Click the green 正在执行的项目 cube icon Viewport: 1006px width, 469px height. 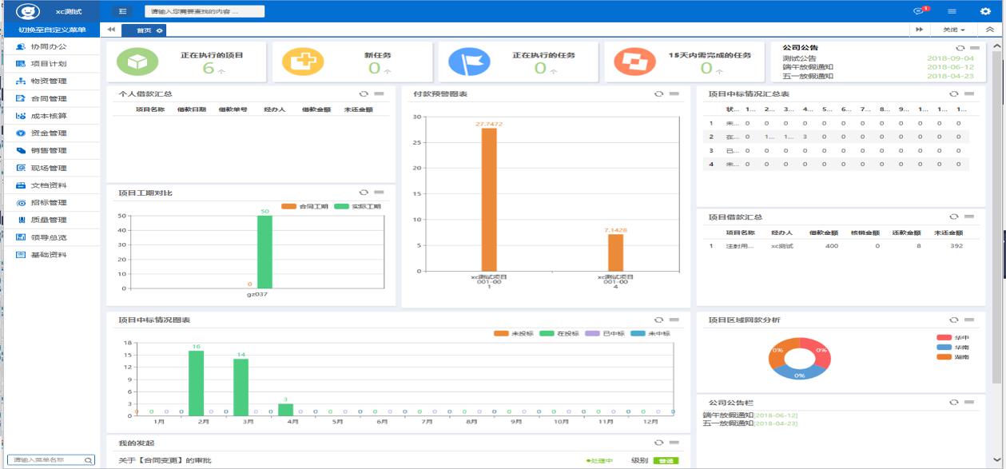pos(137,62)
